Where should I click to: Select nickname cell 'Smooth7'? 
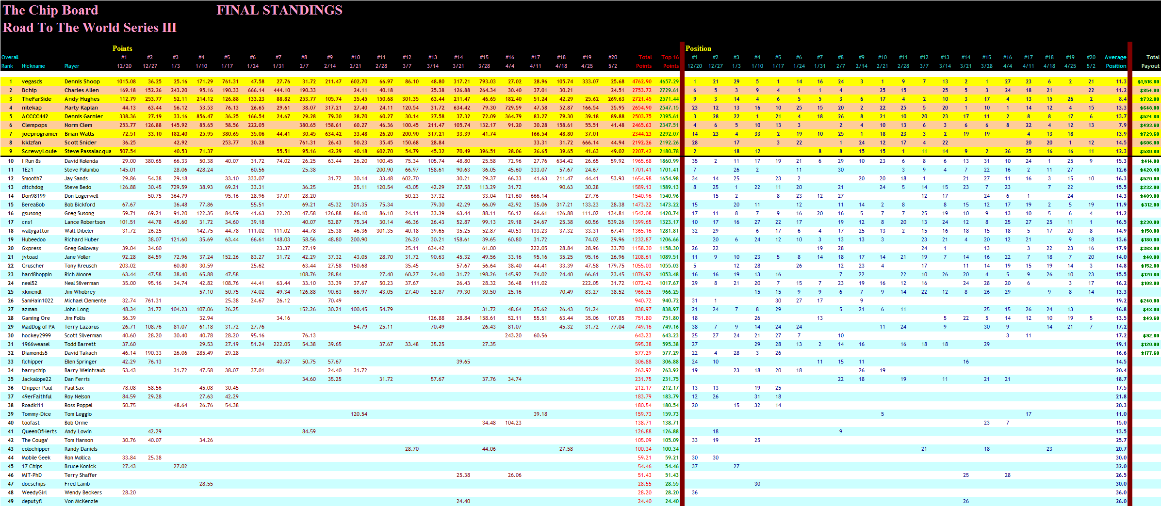click(32, 179)
